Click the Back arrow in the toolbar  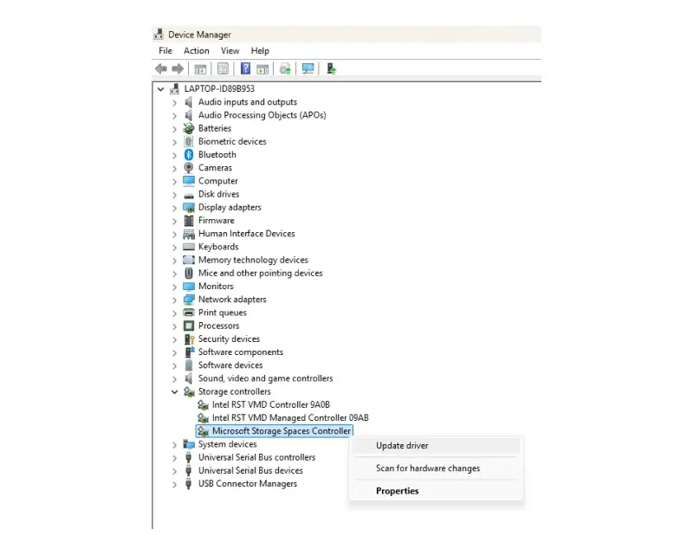point(161,69)
